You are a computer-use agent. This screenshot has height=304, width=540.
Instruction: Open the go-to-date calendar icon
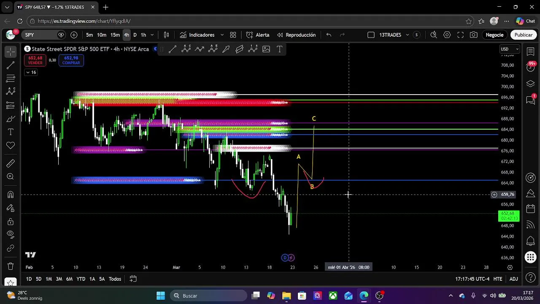click(133, 279)
